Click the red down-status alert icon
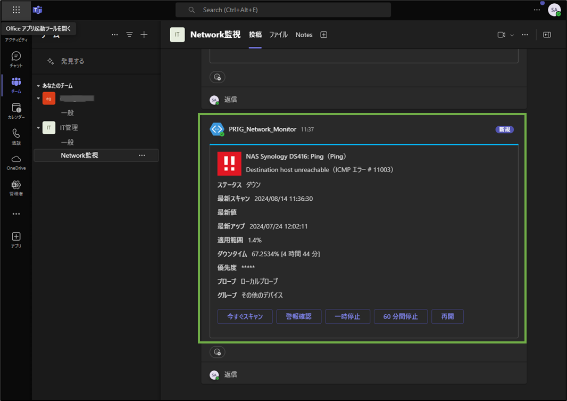The height and width of the screenshot is (401, 567). point(229,163)
